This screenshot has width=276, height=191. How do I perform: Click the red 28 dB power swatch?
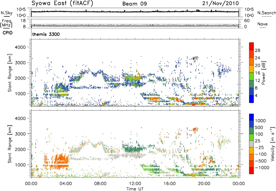252,47
